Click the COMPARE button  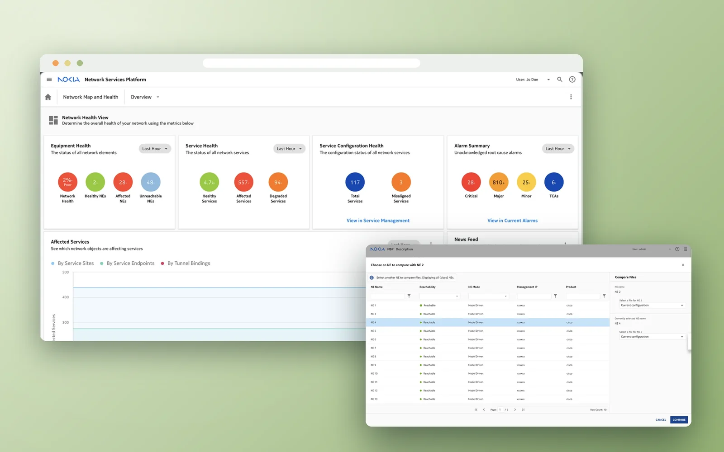(679, 420)
